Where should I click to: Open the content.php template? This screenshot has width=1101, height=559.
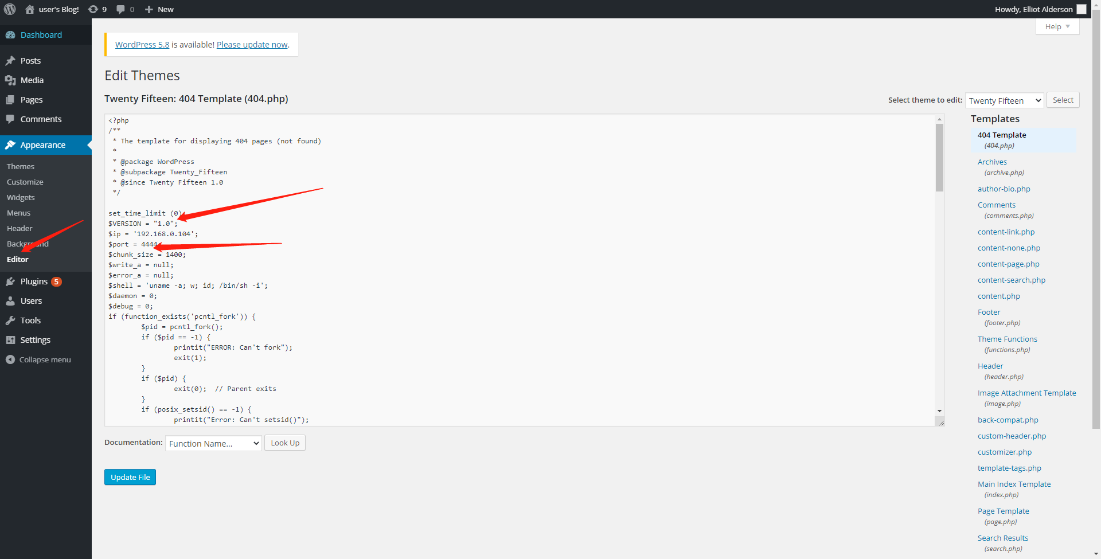(999, 296)
